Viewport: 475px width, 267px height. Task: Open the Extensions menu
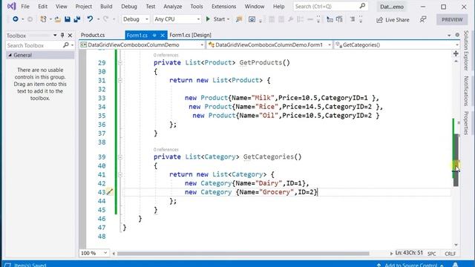click(x=224, y=7)
